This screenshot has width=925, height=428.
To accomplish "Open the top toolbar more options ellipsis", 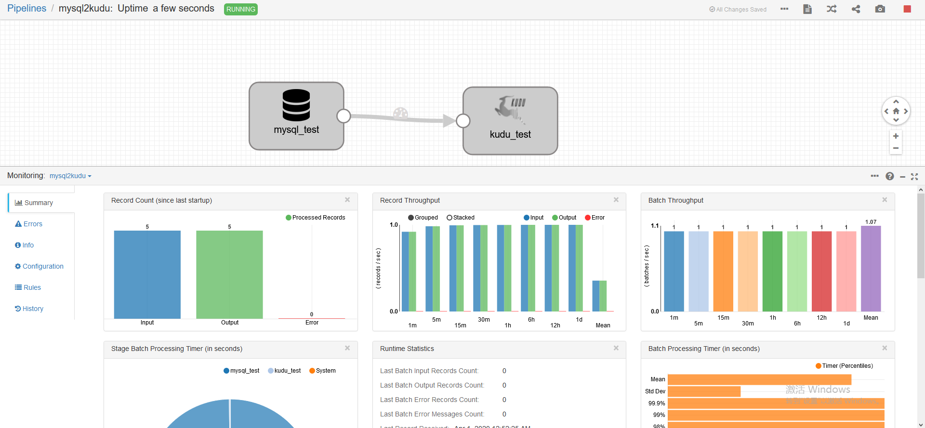I will pyautogui.click(x=784, y=9).
